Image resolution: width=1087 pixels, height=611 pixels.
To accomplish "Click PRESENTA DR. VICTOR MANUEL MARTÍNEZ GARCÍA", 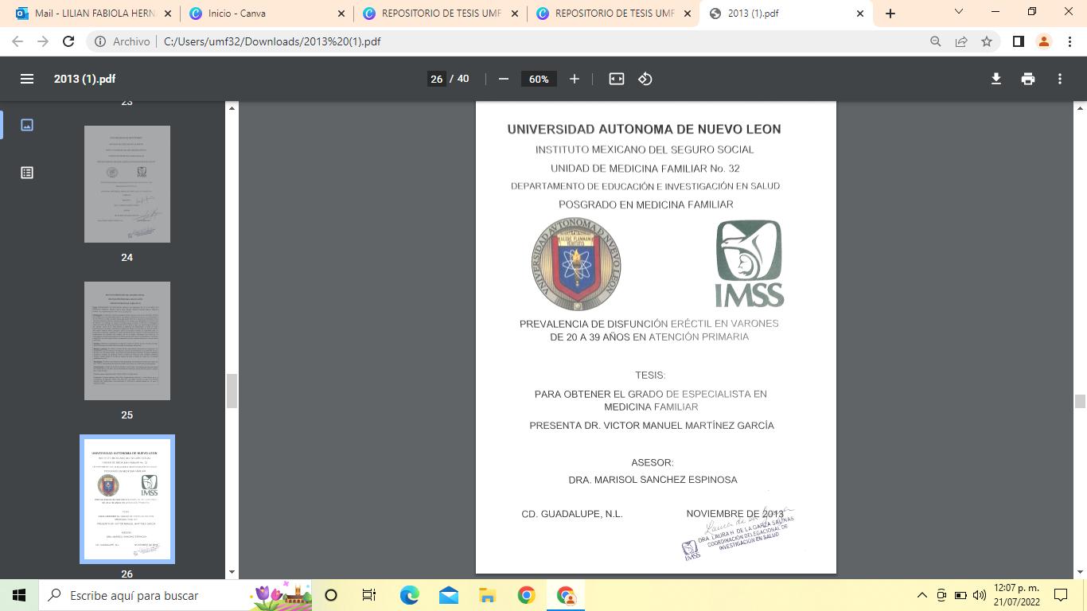I will [652, 426].
